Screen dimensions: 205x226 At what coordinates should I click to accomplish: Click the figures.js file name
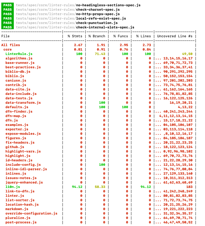coord(16,138)
